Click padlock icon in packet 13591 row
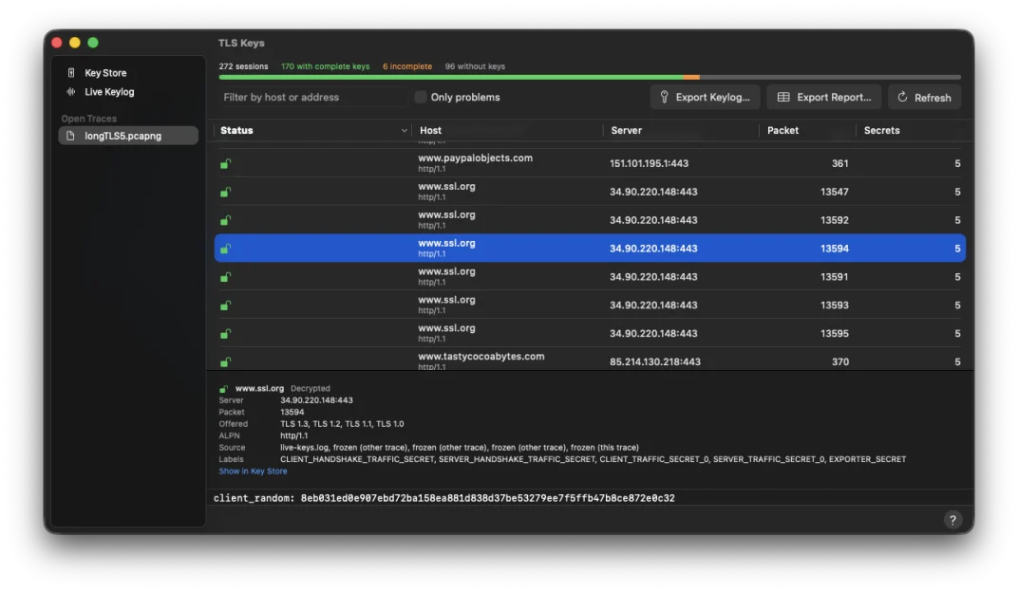 [x=225, y=277]
